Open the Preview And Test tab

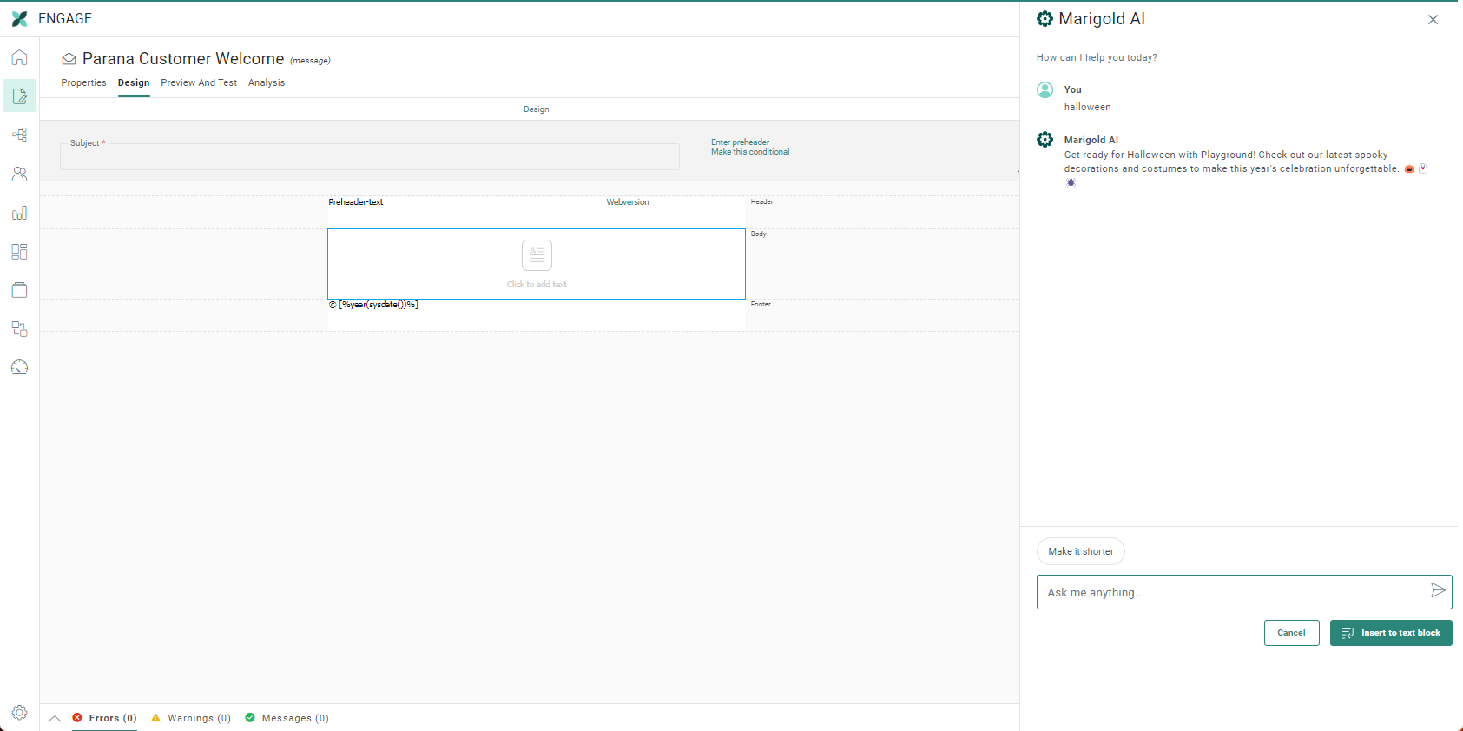(x=199, y=83)
